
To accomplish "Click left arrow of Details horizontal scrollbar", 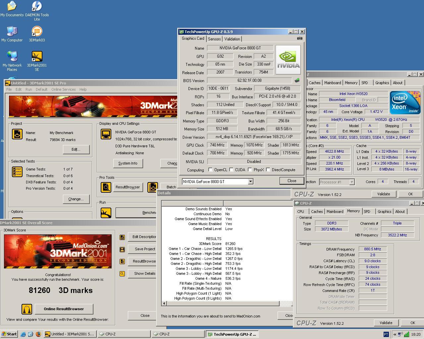I will (x=164, y=303).
